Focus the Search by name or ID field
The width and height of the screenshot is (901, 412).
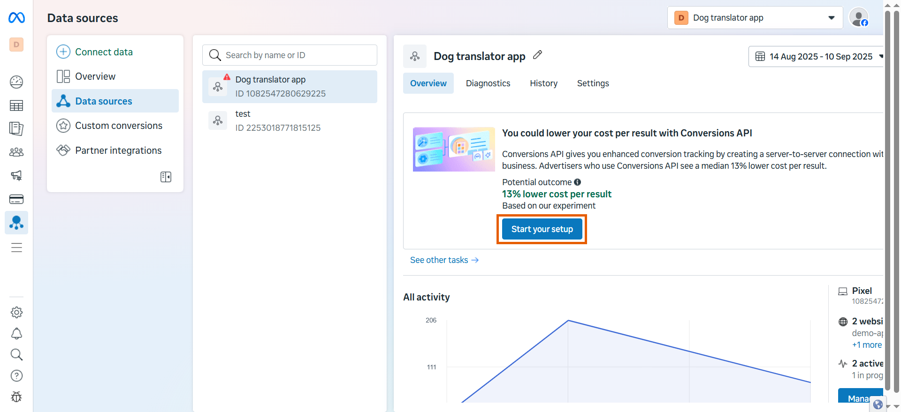tap(290, 55)
